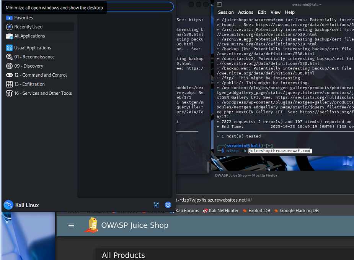Click the Kali Linux dragon logo

[8, 205]
